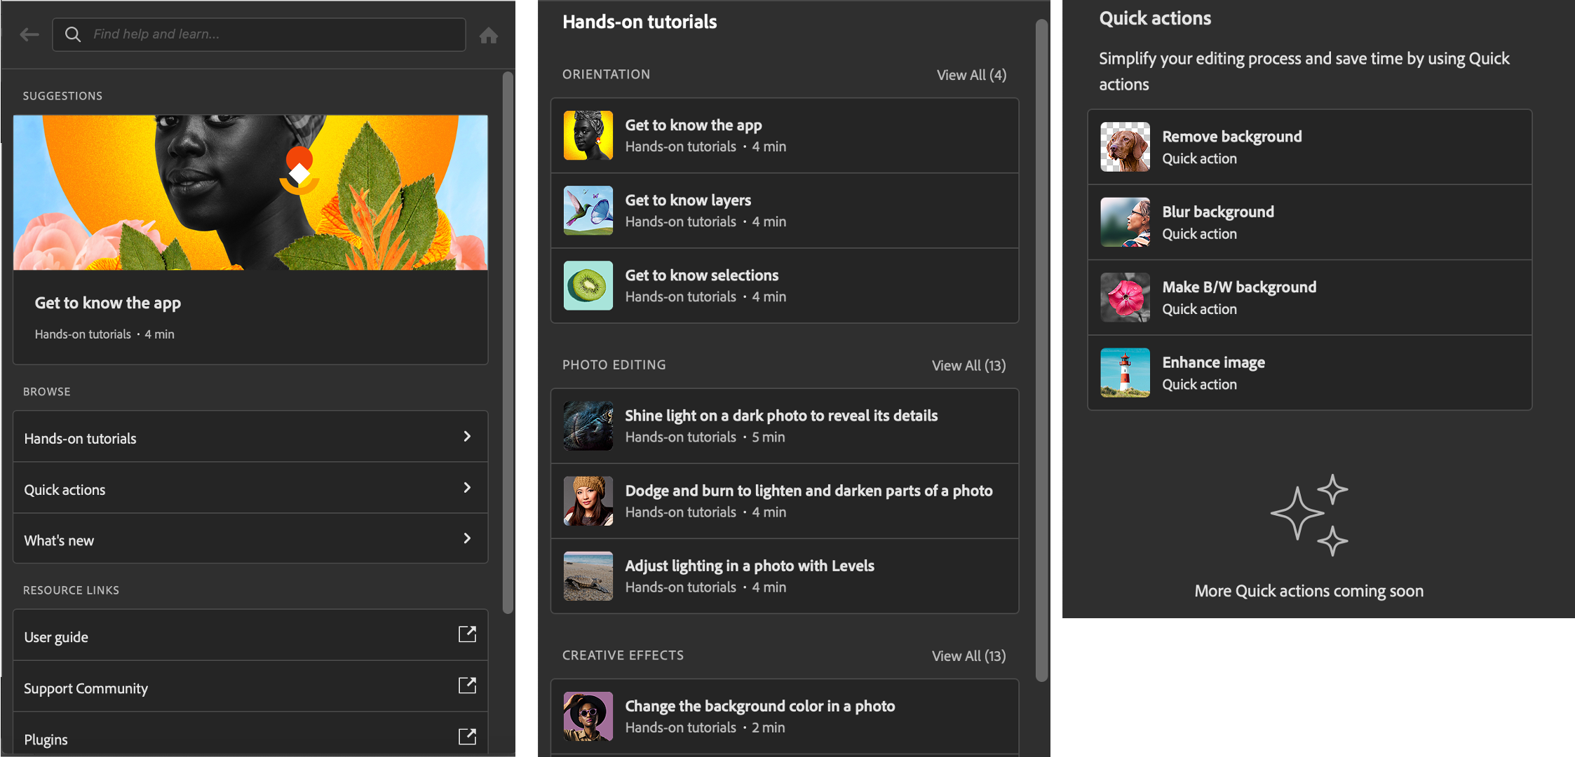The height and width of the screenshot is (757, 1575).
Task: Open Plugins external link icon
Action: tap(467, 737)
